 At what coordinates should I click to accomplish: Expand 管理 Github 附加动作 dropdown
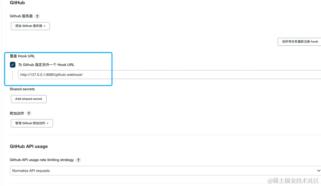(x=32, y=123)
